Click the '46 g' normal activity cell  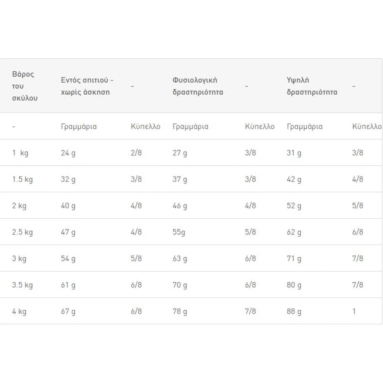[x=180, y=206]
